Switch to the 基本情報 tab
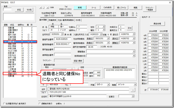The height and width of the screenshot is (108, 174). 43,20
